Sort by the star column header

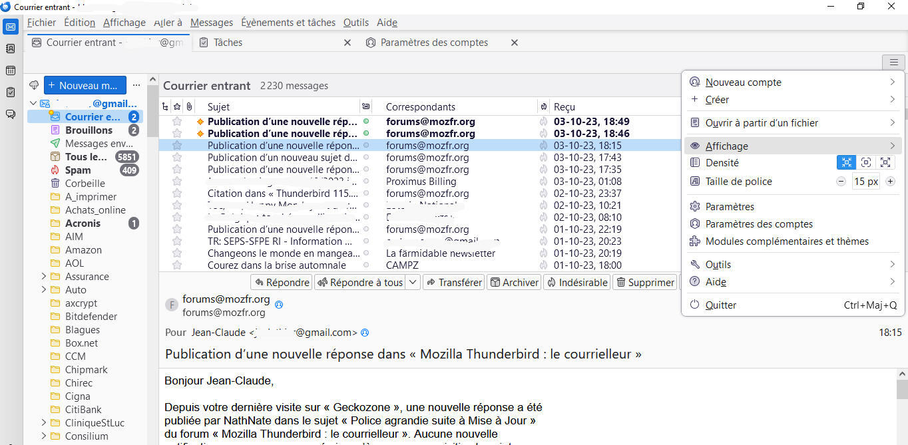(177, 106)
